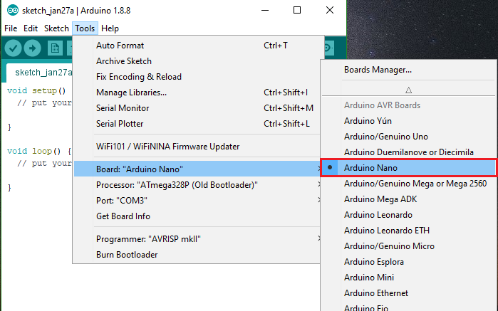The width and height of the screenshot is (498, 311).
Task: Click the New sketch file icon
Action: pyautogui.click(x=55, y=48)
